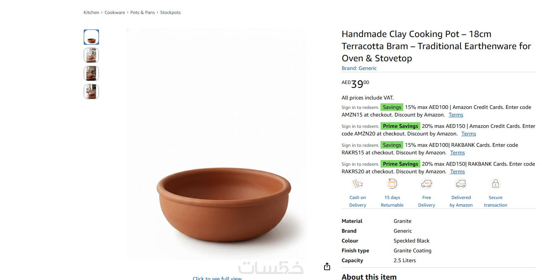Select the second product thumbnail

(91, 55)
